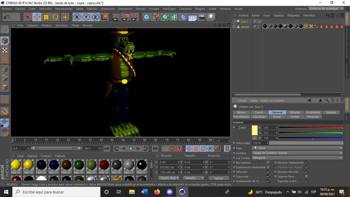
Task: Activate the Move tool
Action: [x=37, y=17]
